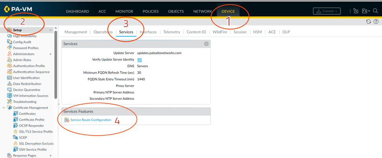Switch to the NETWORK tab
Viewport: 382px width, 158px height.
click(x=203, y=11)
